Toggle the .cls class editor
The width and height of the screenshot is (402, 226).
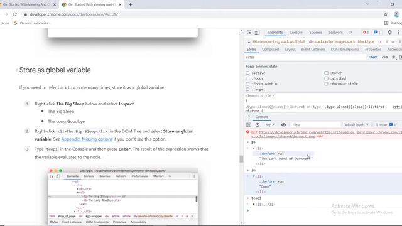click(x=384, y=57)
